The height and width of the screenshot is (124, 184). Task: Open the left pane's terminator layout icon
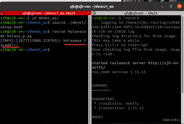[3, 13]
